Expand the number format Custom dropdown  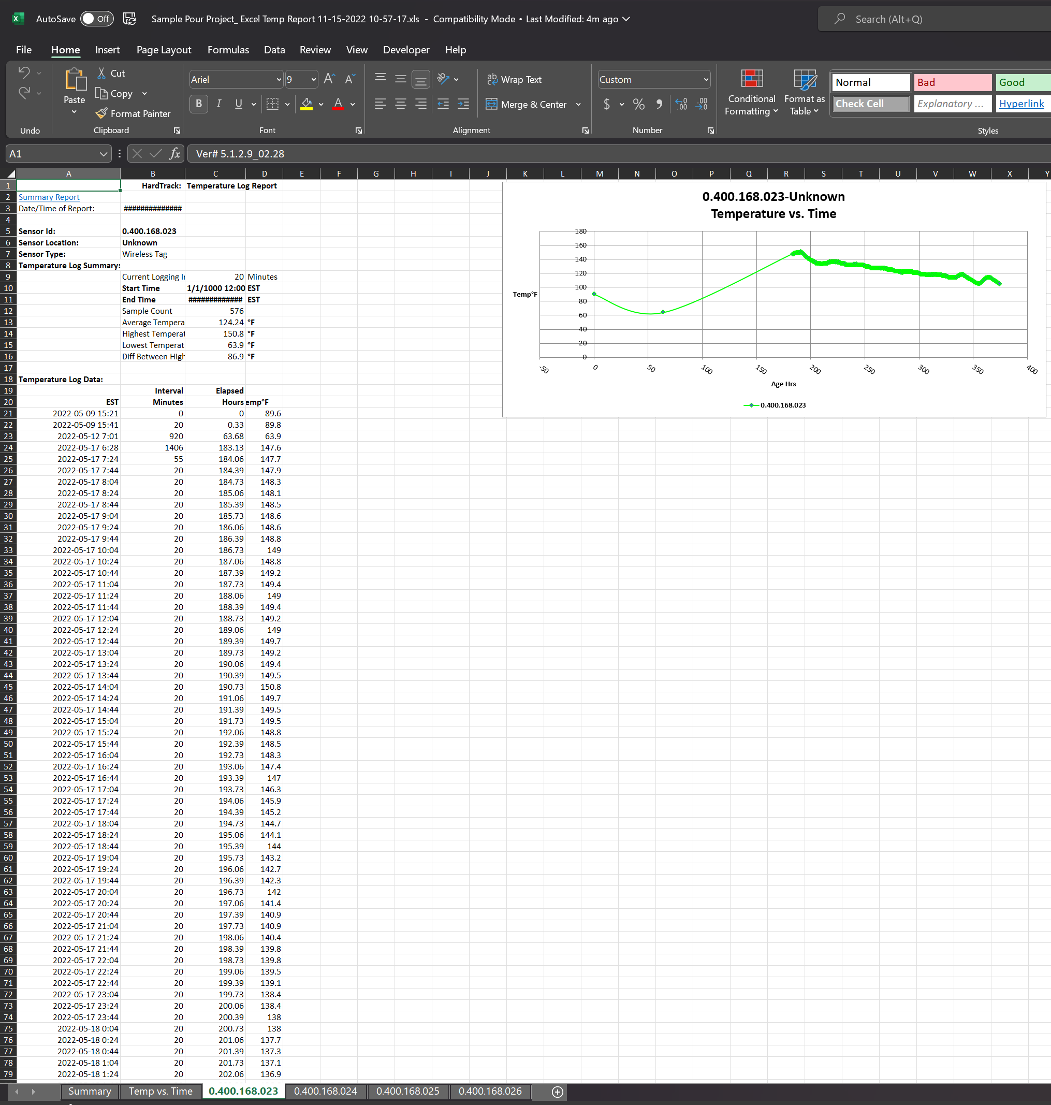click(x=705, y=80)
